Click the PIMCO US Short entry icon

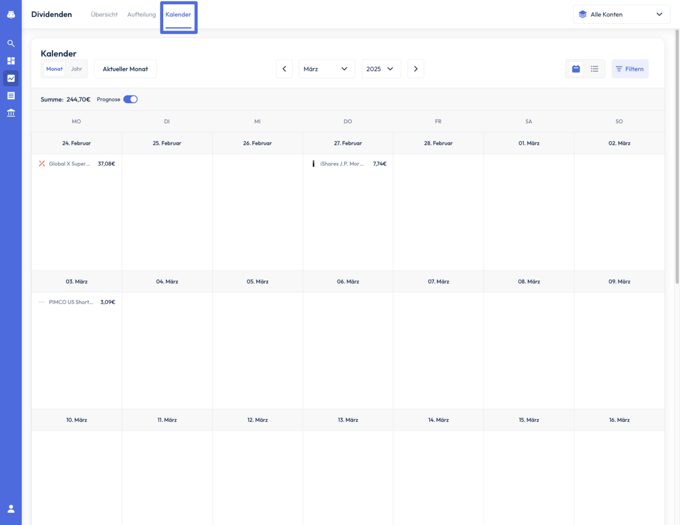42,302
